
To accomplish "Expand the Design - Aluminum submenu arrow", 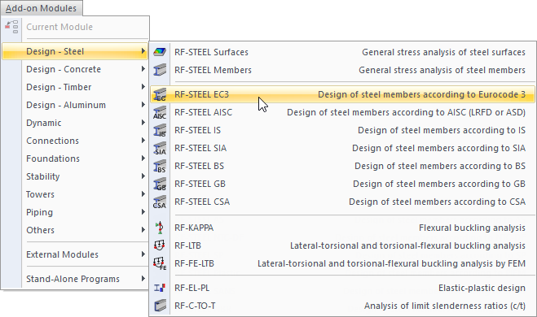I will [x=143, y=105].
